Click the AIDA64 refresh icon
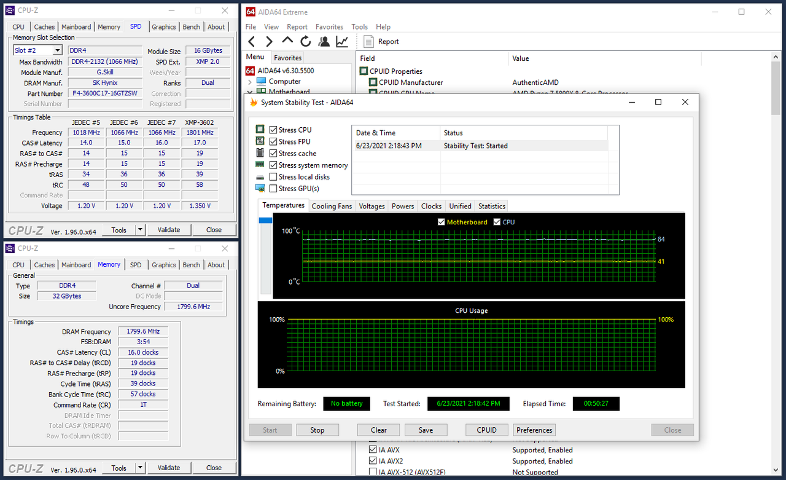 (x=306, y=41)
